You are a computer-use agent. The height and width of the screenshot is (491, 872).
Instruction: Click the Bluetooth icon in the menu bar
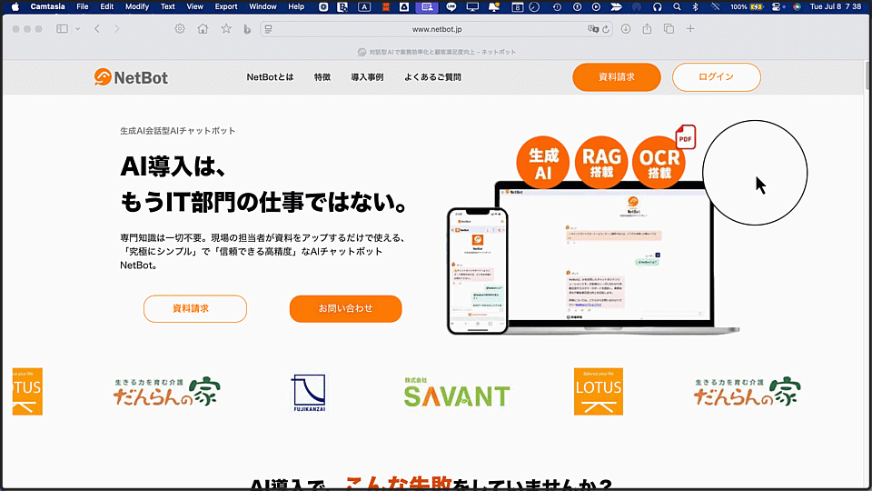pos(694,6)
